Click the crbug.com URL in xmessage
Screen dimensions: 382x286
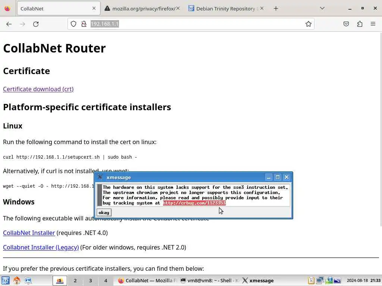click(194, 203)
